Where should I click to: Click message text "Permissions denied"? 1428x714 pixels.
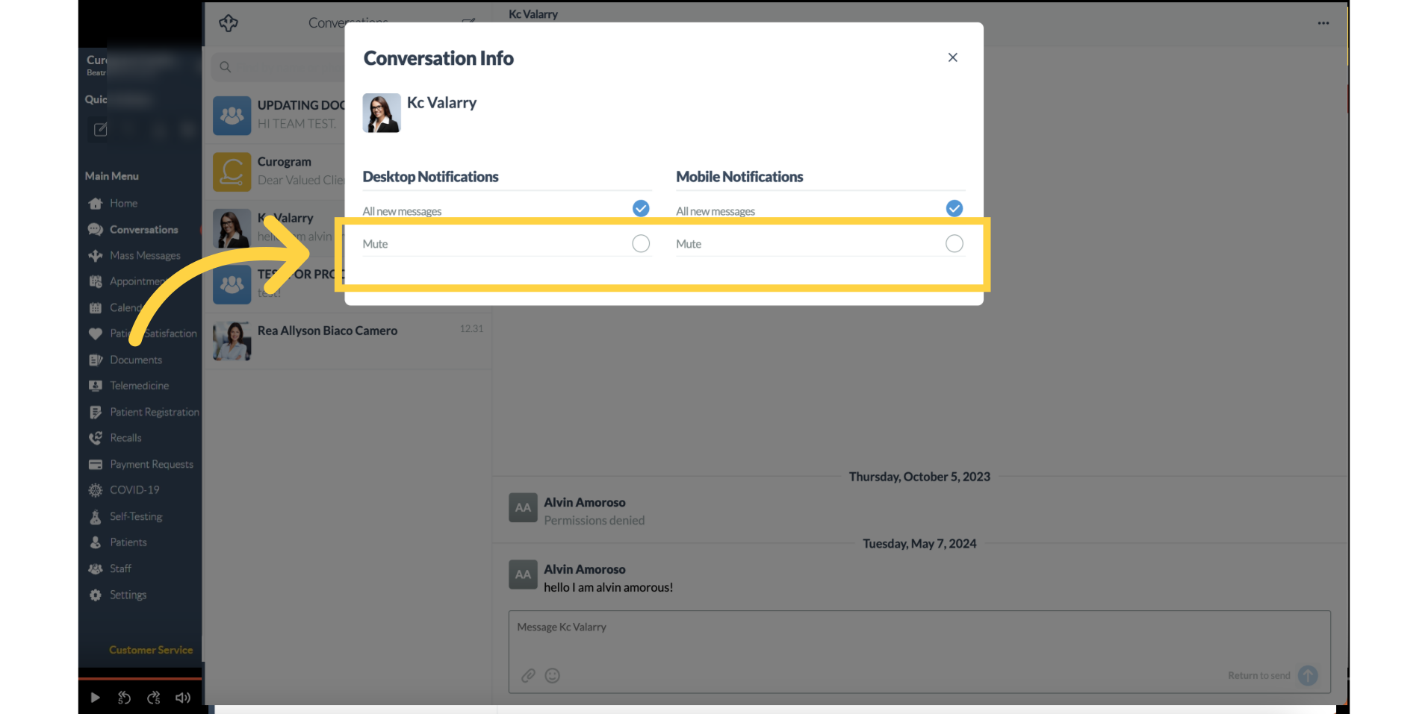[x=594, y=521]
